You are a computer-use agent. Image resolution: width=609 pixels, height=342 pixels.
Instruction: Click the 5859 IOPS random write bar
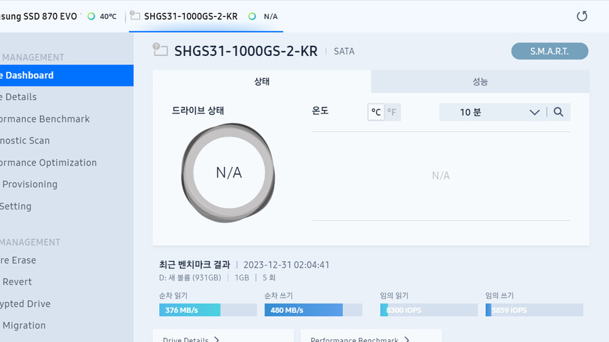(x=535, y=310)
